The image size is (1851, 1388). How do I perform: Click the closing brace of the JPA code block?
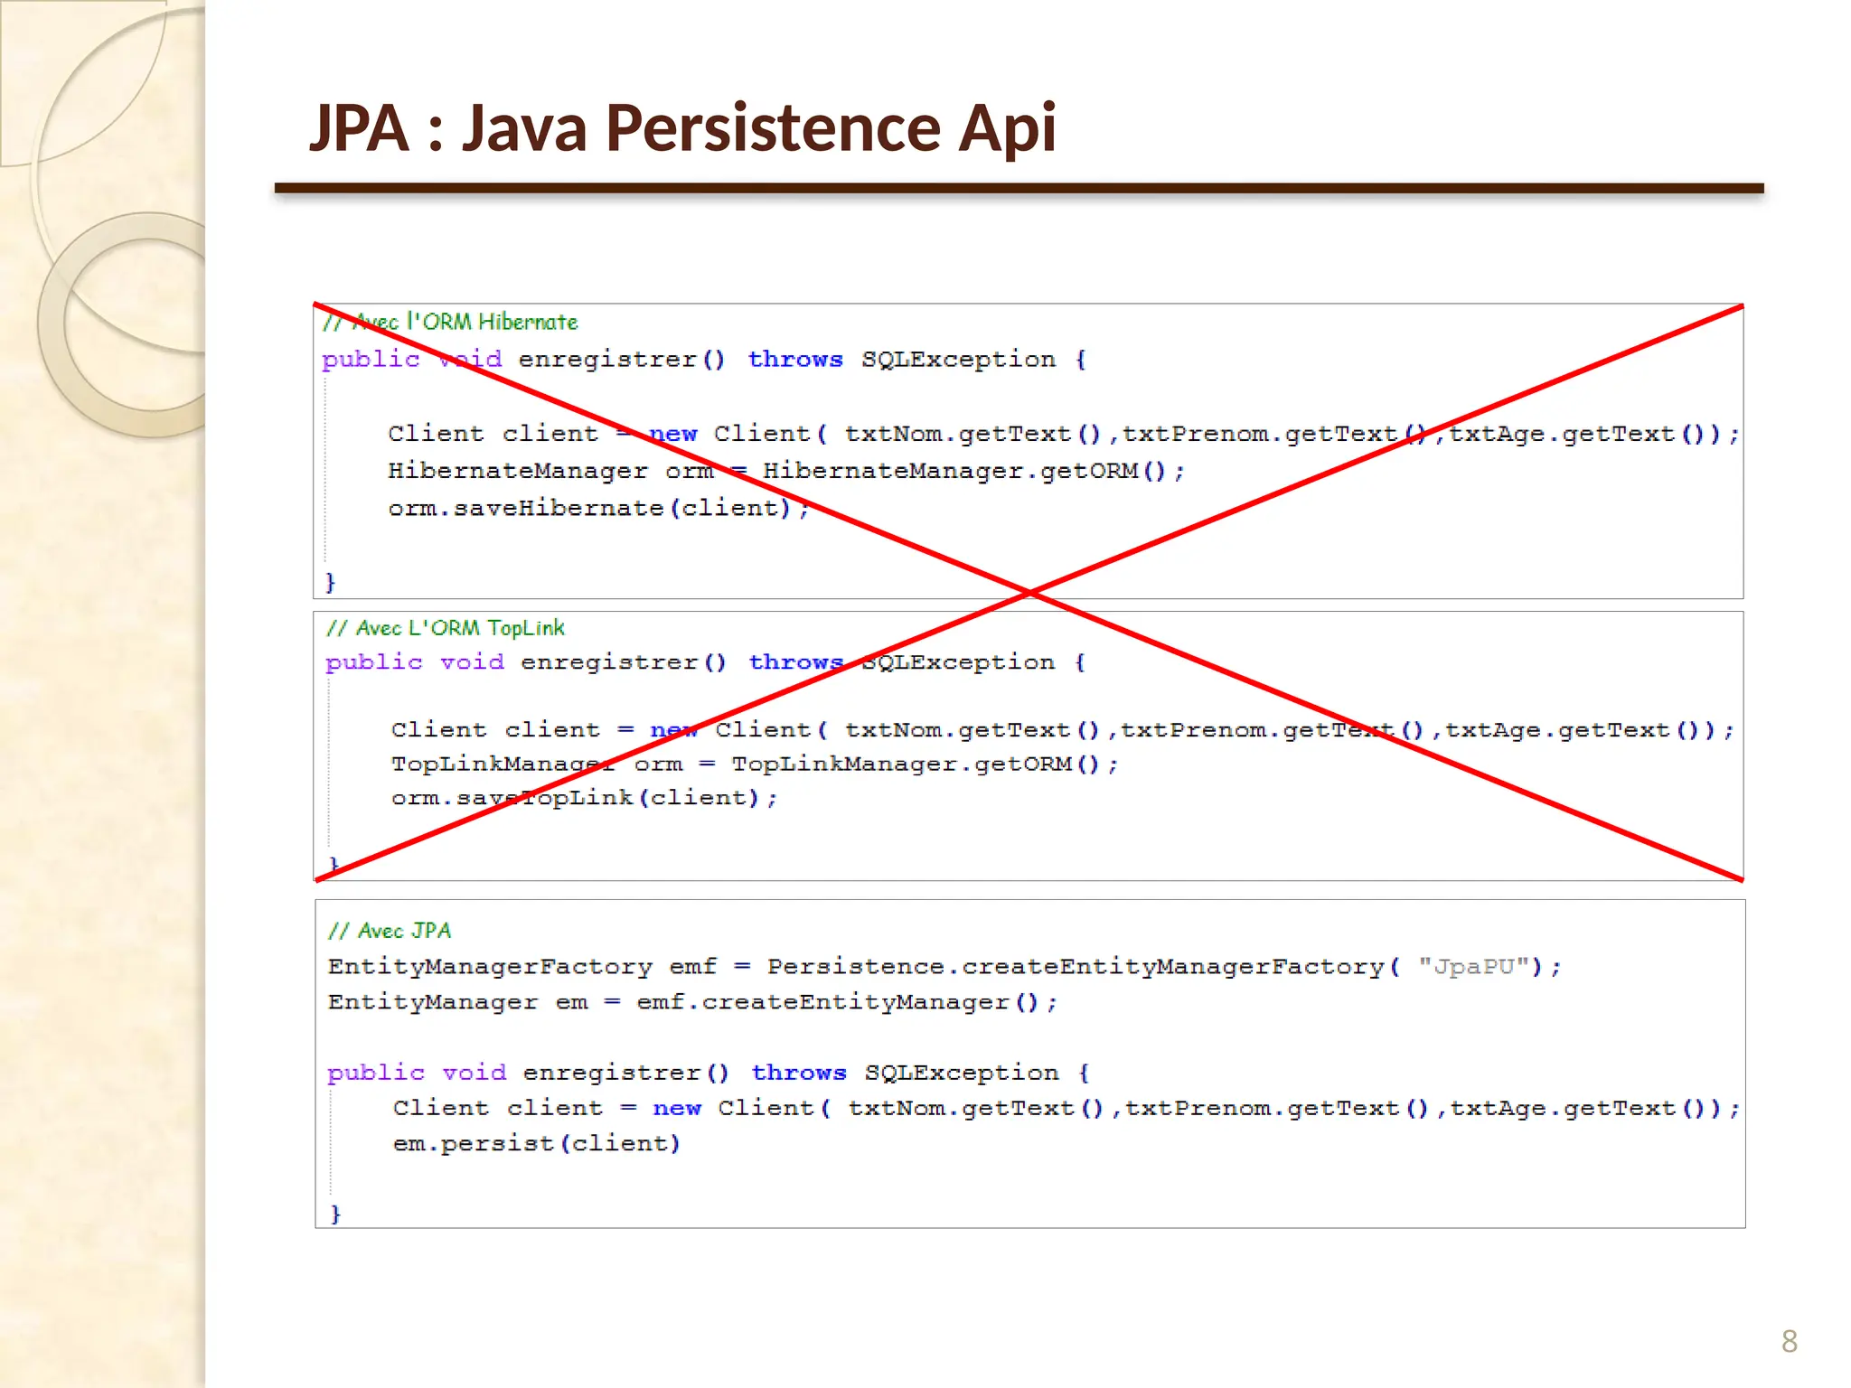click(x=335, y=1214)
